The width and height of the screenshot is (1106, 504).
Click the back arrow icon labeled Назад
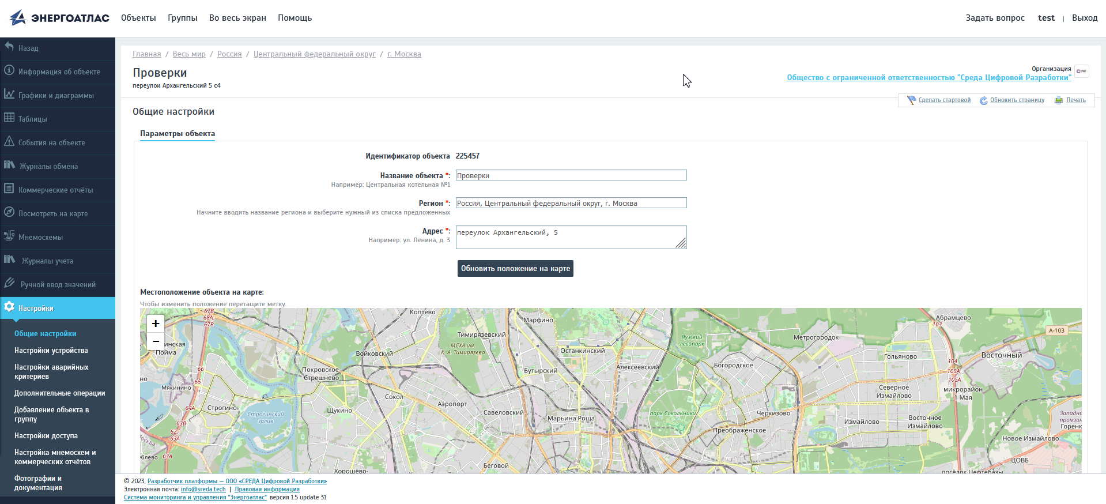pyautogui.click(x=9, y=47)
